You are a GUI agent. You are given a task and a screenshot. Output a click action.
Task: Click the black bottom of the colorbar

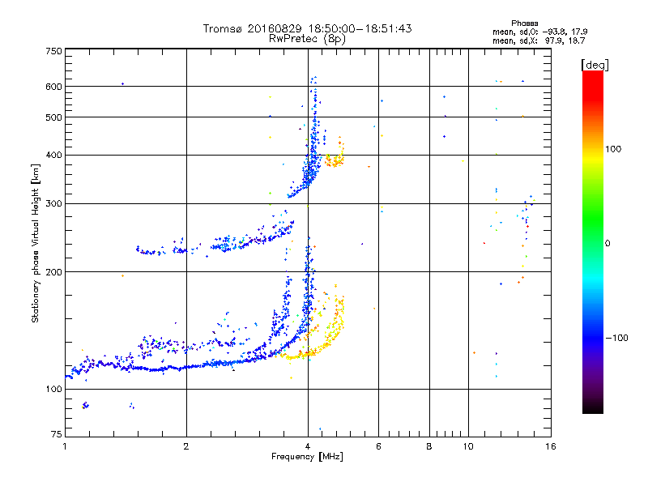(593, 407)
